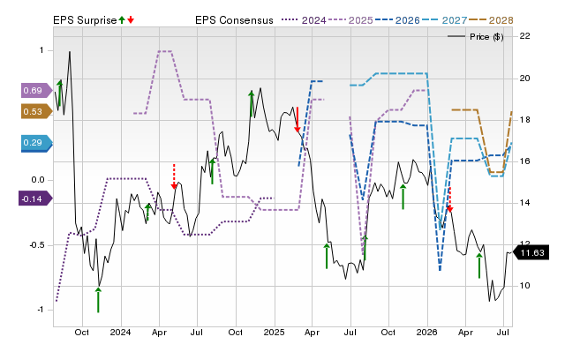Click the -0.5 EPS axis label
Image resolution: width=565 pixels, height=337 pixels.
(36, 245)
